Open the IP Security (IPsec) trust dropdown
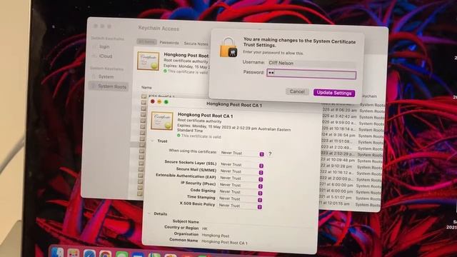 coord(241,186)
